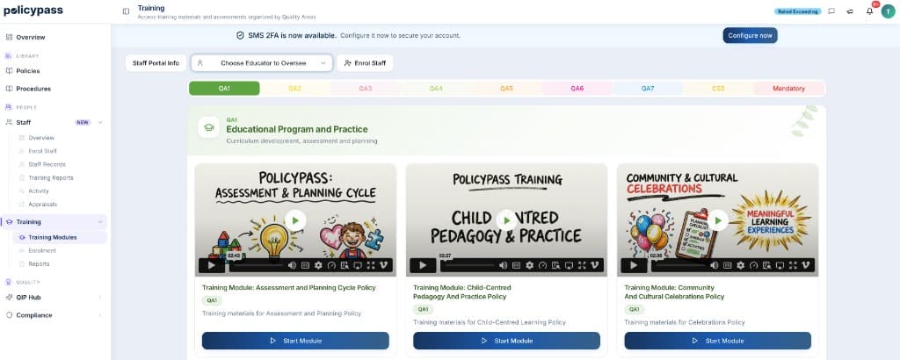
Task: Click center play button on Child-Centred Pedagogy thumbnail
Action: [506, 220]
